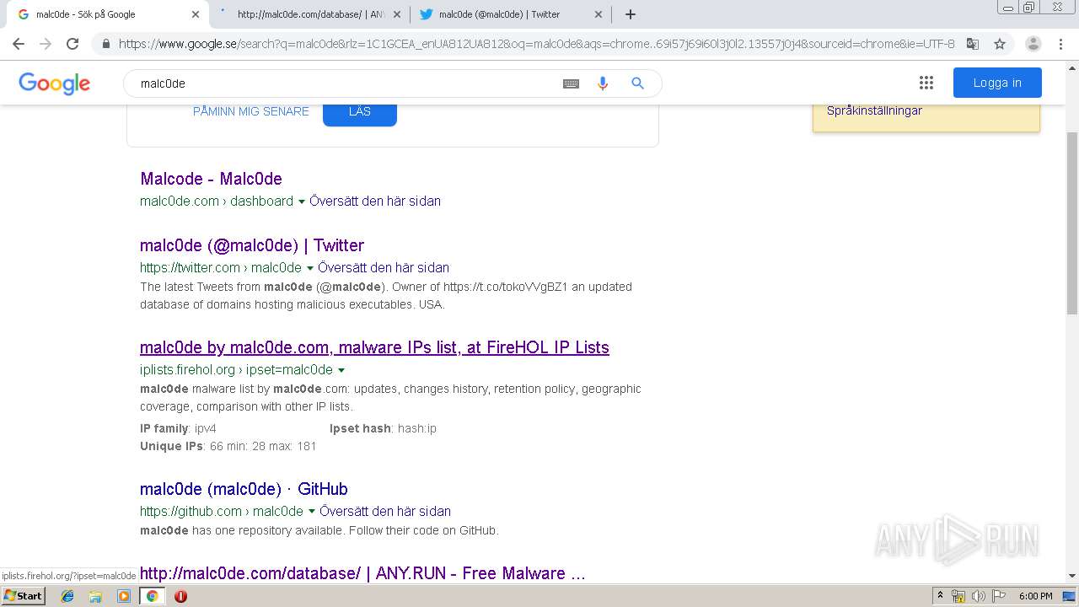Click the padlock site info icon
Screen dimensions: 1079x607
point(105,44)
